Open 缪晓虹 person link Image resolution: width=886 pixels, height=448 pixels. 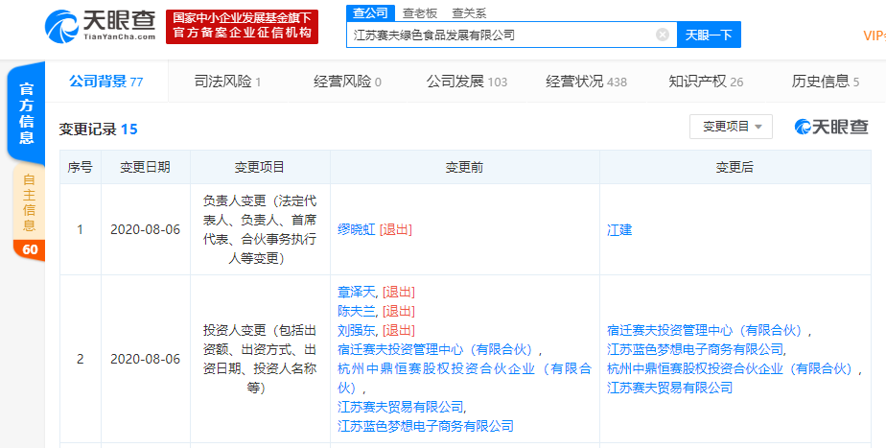357,230
